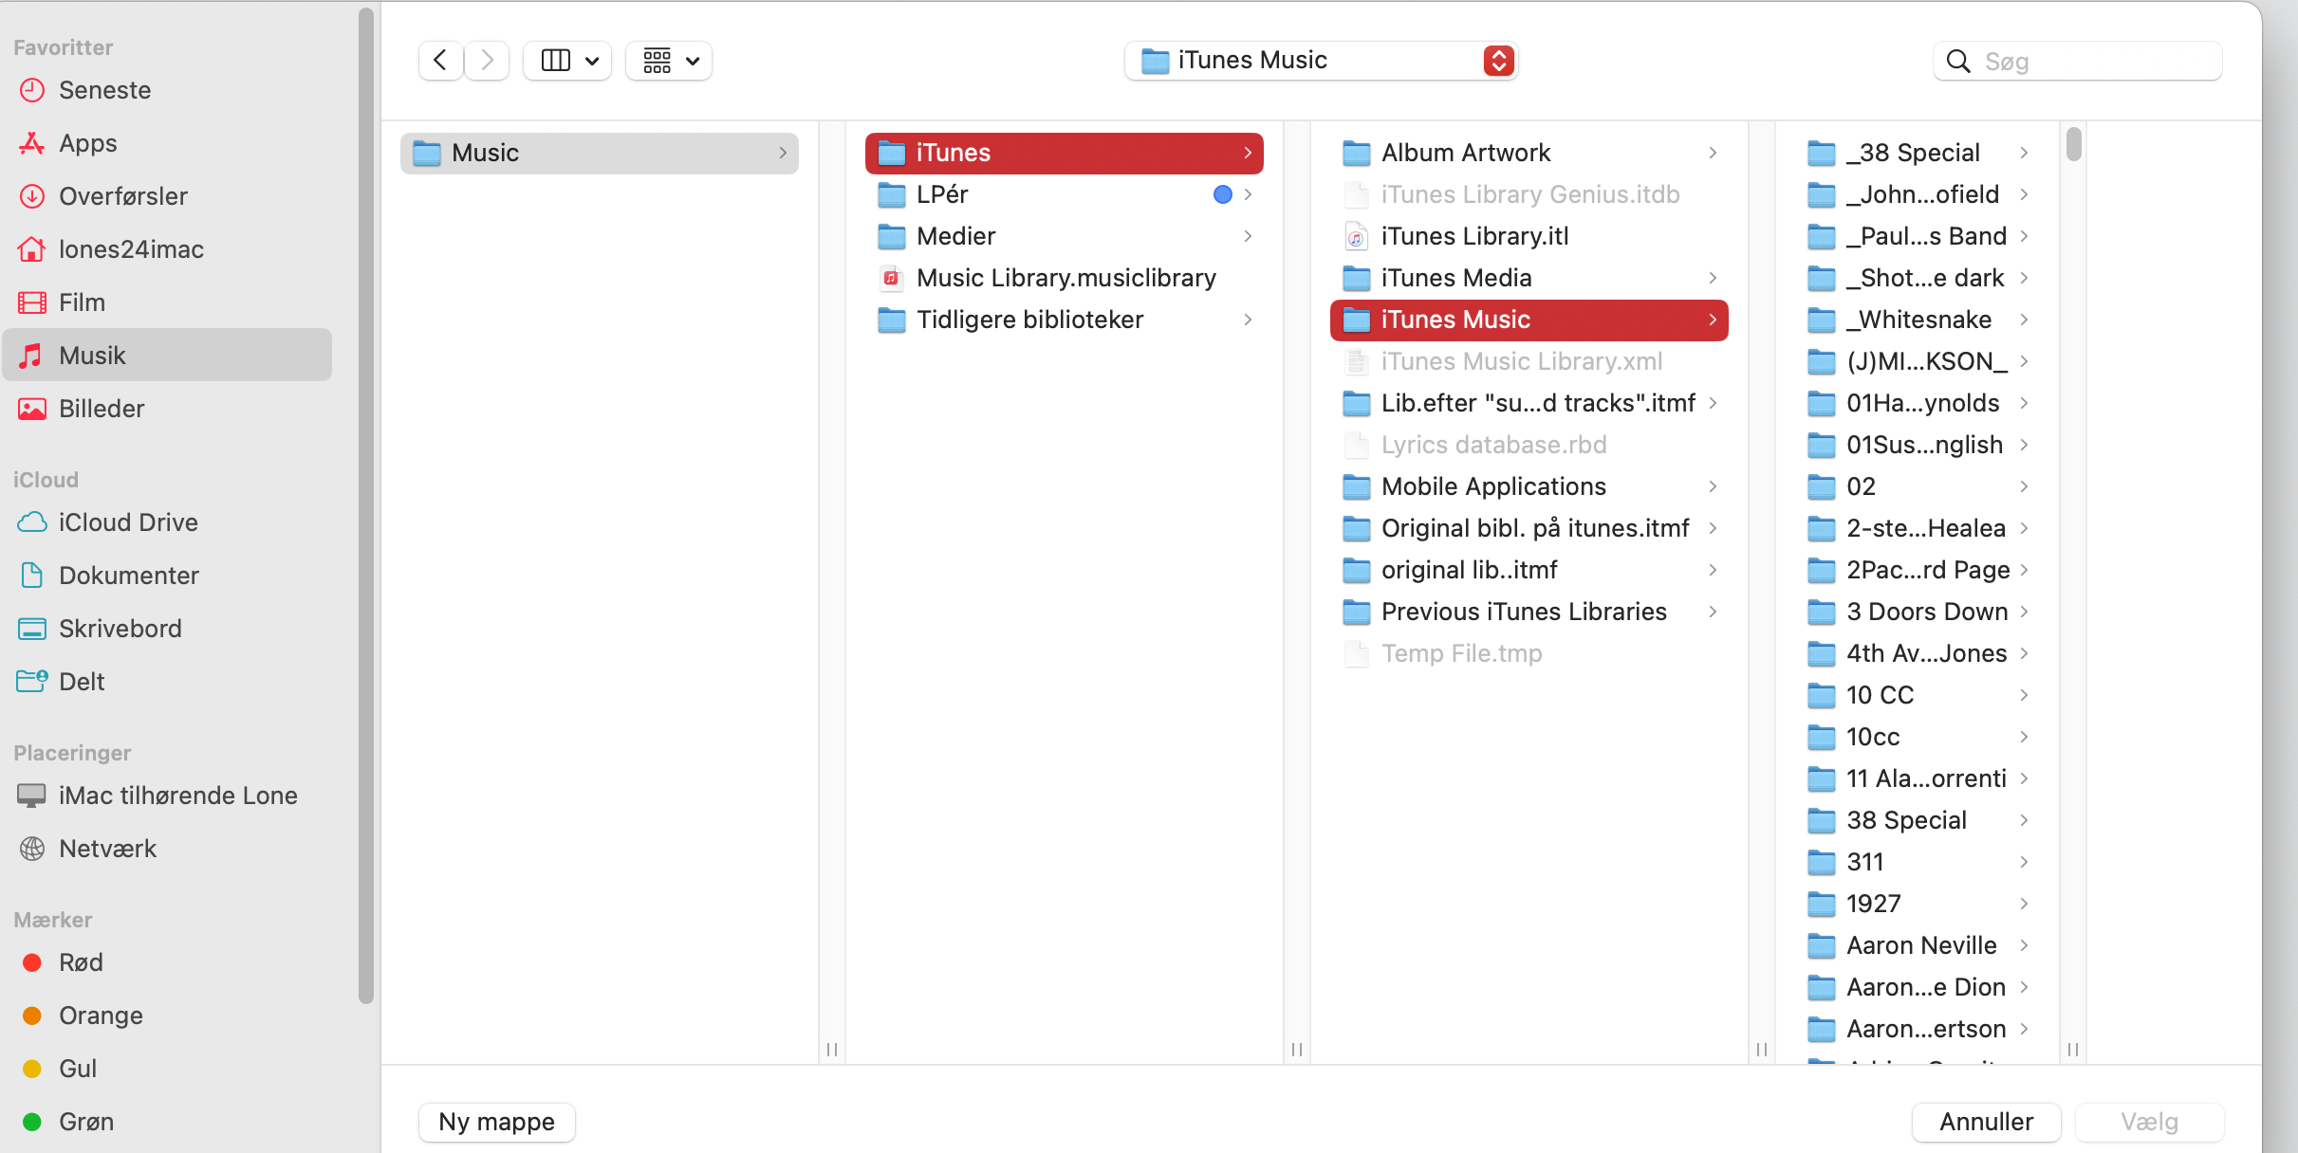Open the iTunes Music path popup
Image resolution: width=2298 pixels, height=1153 pixels.
point(1321,61)
